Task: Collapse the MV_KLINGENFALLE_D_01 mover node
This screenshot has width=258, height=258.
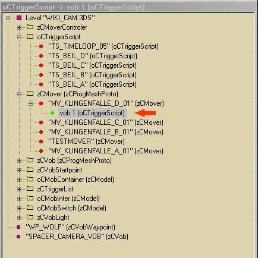Action: coord(30,103)
